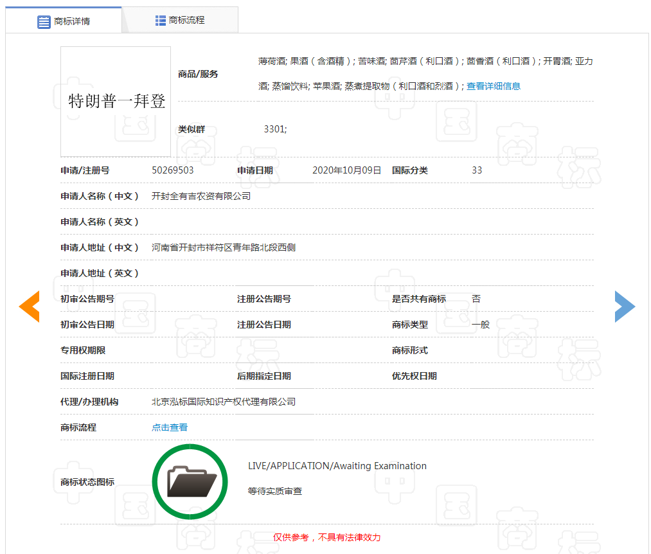Click the 初审公告日期 label
The width and height of the screenshot is (651, 554).
point(87,325)
